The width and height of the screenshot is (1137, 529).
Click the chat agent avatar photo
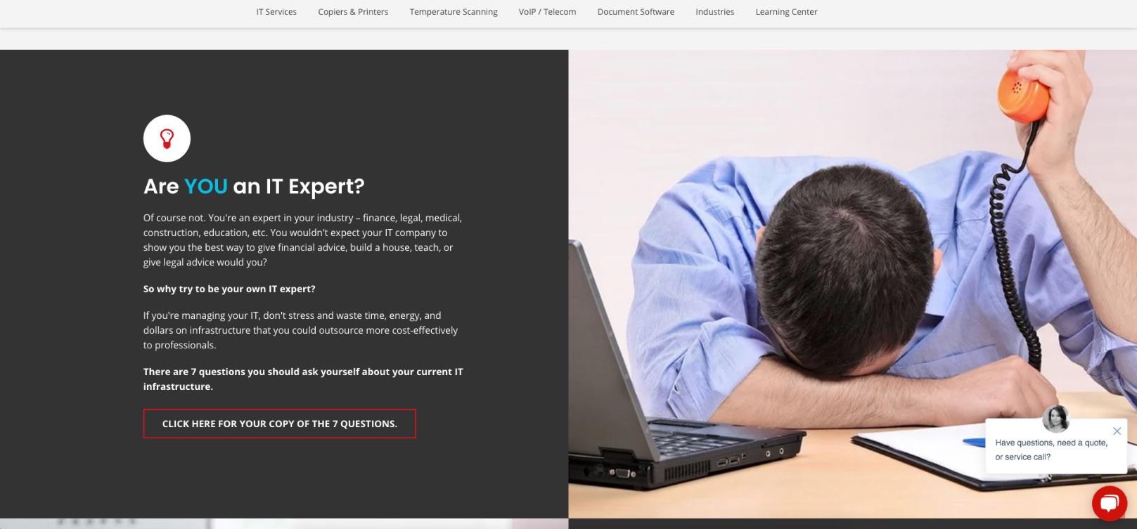[1056, 419]
